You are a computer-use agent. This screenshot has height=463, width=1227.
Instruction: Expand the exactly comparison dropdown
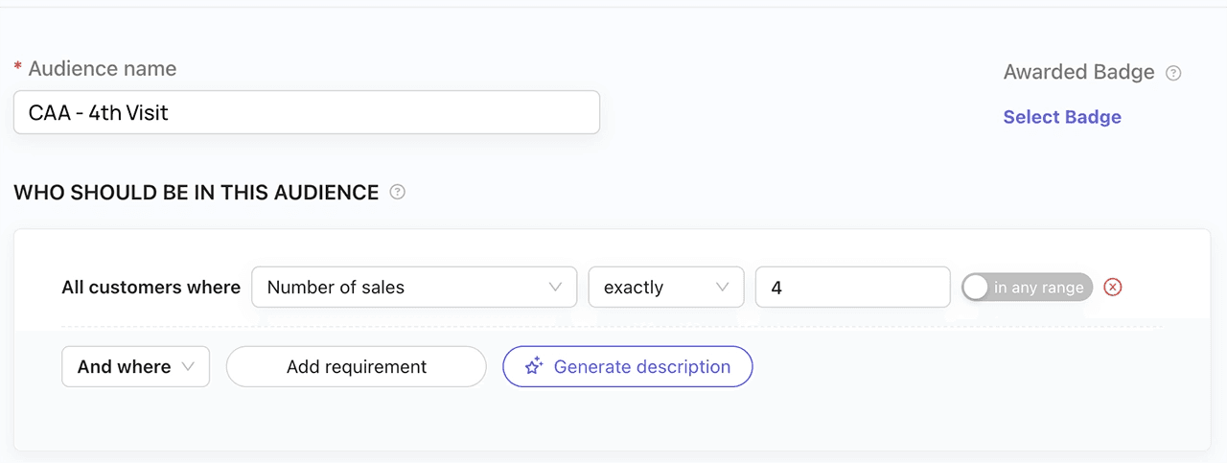click(x=665, y=288)
